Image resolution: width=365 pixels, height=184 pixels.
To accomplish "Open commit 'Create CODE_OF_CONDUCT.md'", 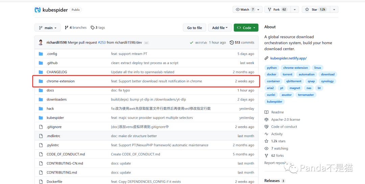I will coord(136,154).
